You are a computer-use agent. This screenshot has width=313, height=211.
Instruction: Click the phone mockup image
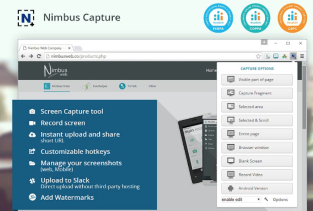[198, 149]
